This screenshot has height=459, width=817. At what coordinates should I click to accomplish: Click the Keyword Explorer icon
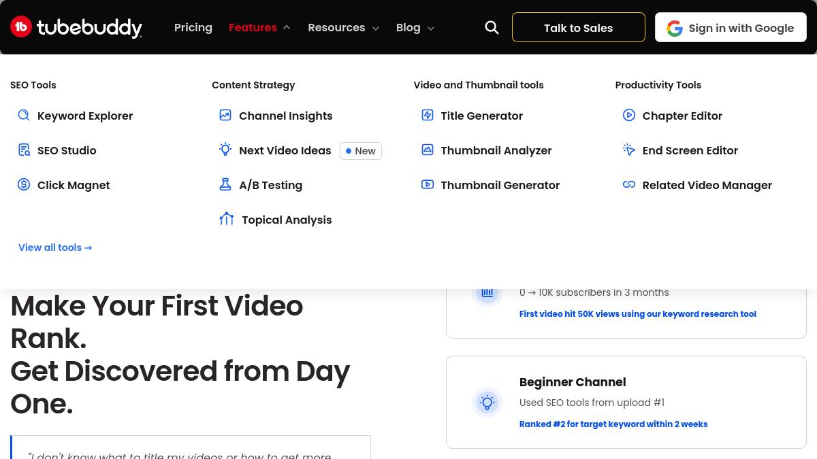[x=24, y=116]
